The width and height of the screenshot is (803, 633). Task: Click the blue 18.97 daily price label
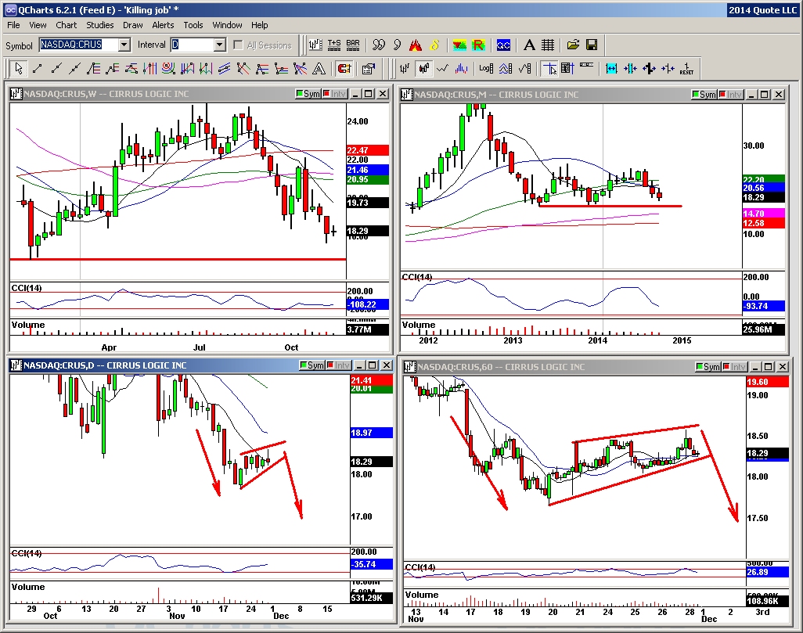(371, 433)
